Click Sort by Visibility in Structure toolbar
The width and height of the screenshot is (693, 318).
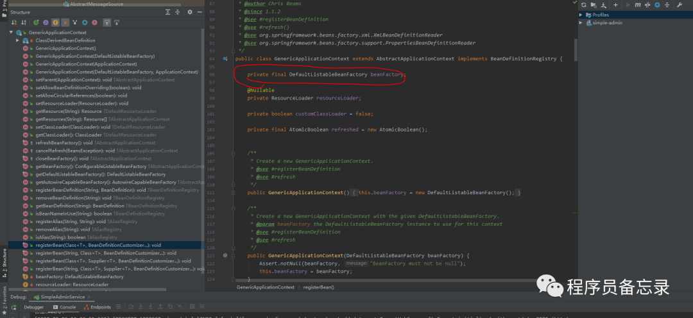pyautogui.click(x=13, y=22)
